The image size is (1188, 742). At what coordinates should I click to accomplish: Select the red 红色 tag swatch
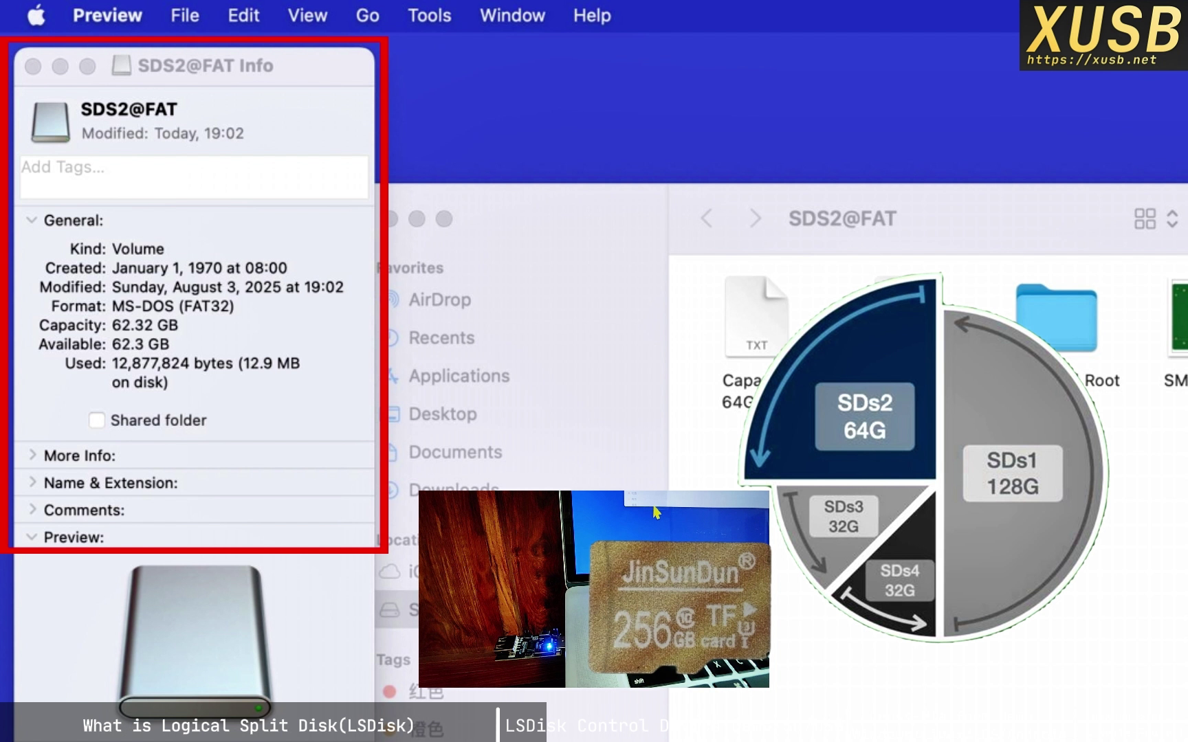pos(389,693)
